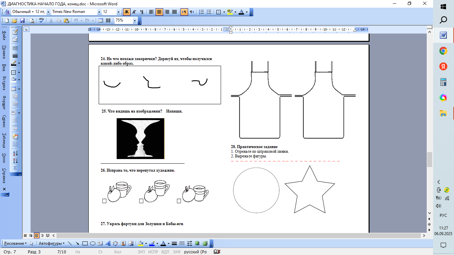Screen dimensions: 454x255
Task: Run the ABC spelling check icon
Action: (41, 21)
